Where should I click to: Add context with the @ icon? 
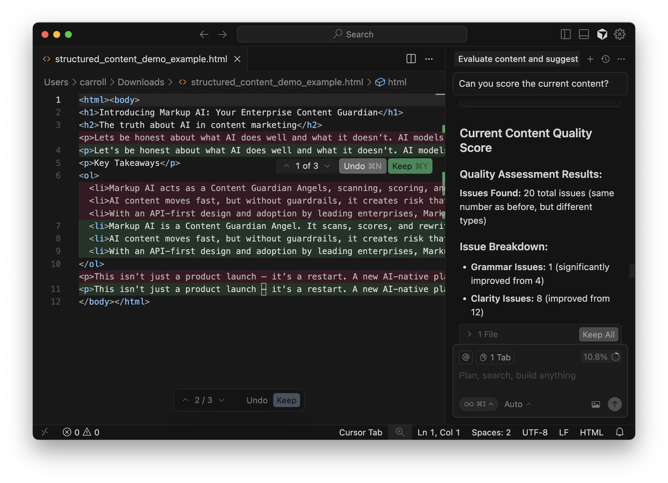click(466, 357)
